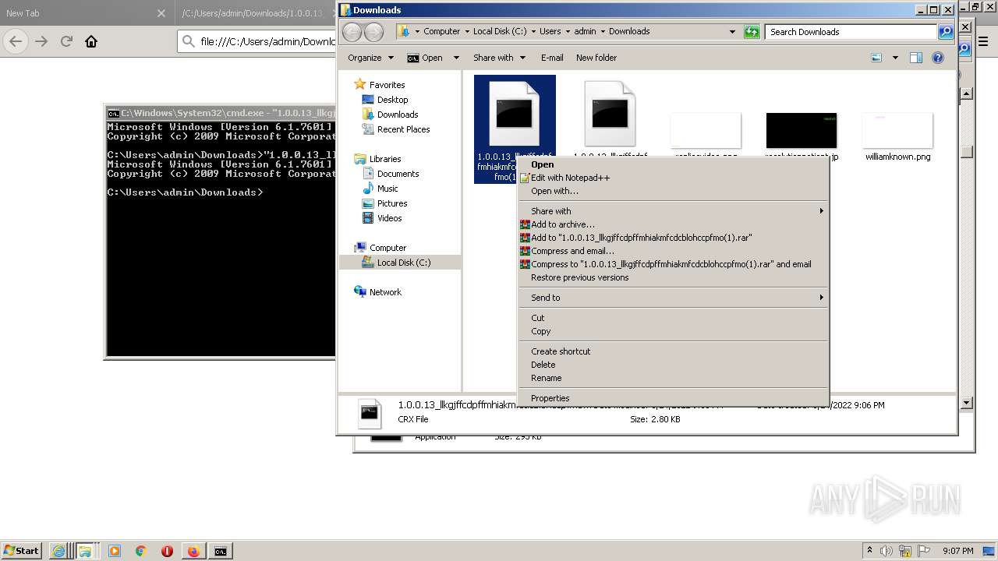998x561 pixels.
Task: Click the Explorer forward navigation arrow
Action: tap(374, 32)
